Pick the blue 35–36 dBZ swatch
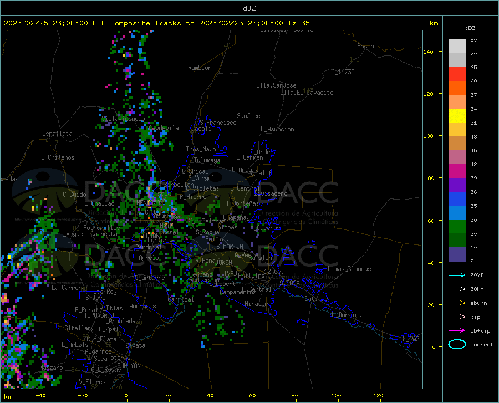 click(x=457, y=199)
